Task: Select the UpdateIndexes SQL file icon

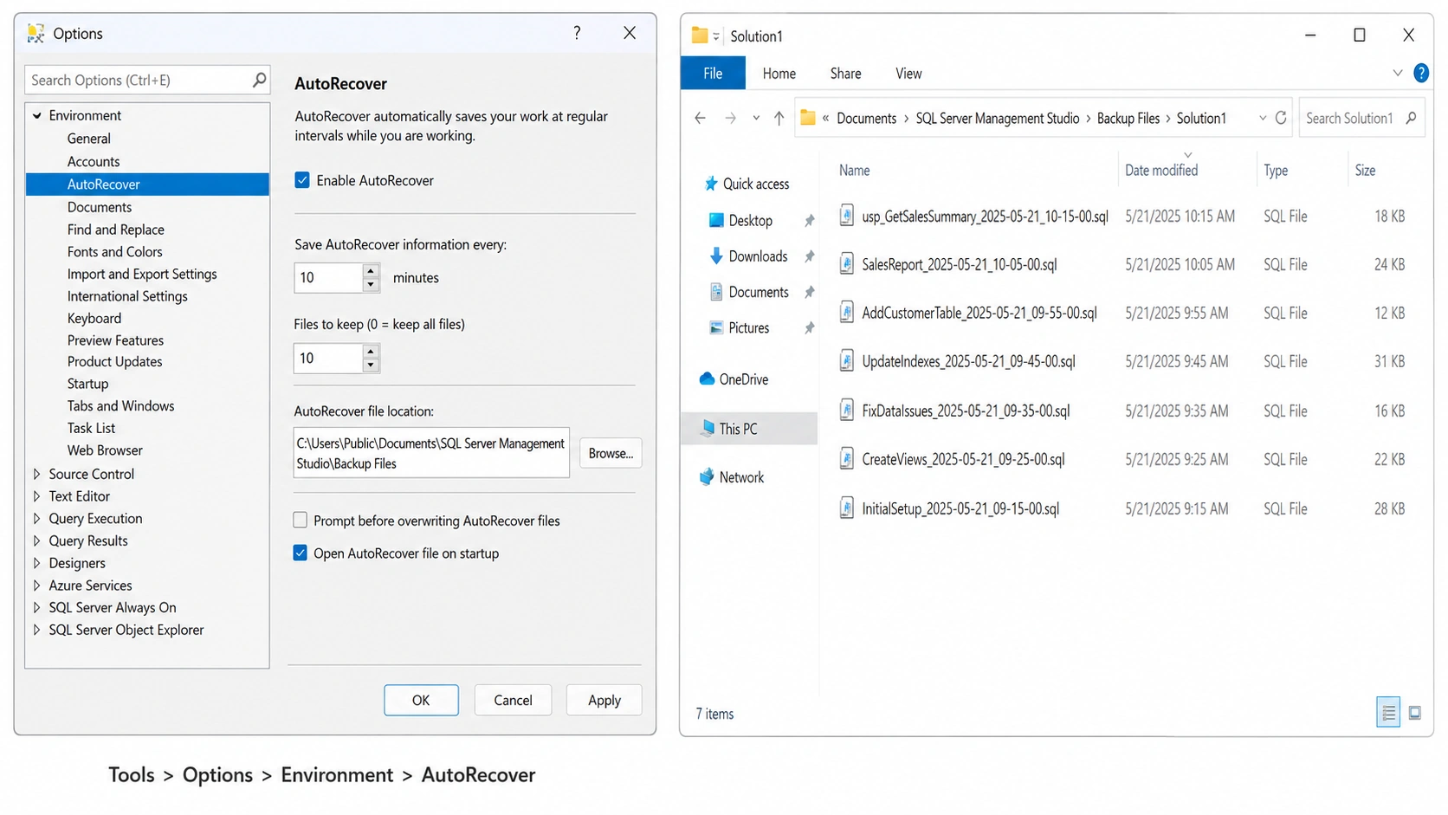Action: (x=846, y=361)
